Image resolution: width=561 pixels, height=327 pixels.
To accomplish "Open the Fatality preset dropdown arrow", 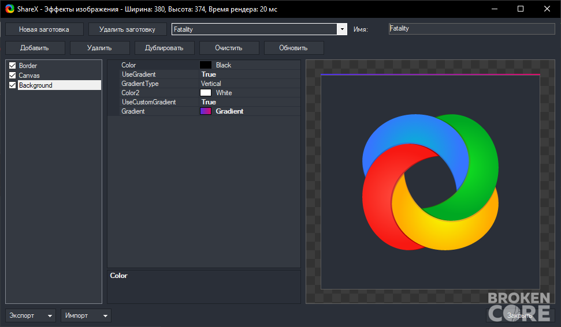I will (x=342, y=29).
